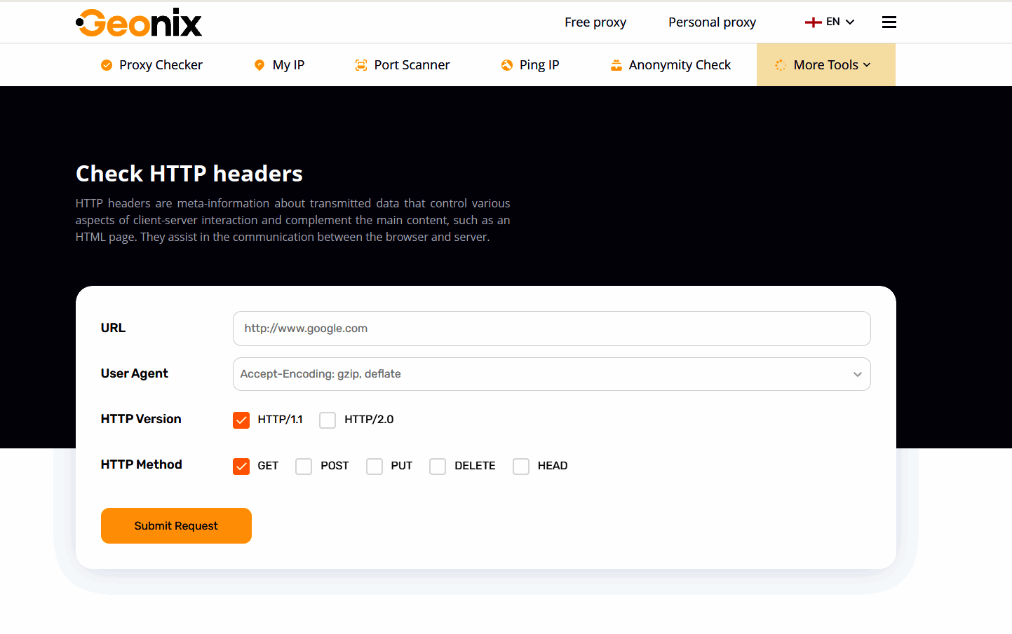Select the Anonymity Check icon

616,64
